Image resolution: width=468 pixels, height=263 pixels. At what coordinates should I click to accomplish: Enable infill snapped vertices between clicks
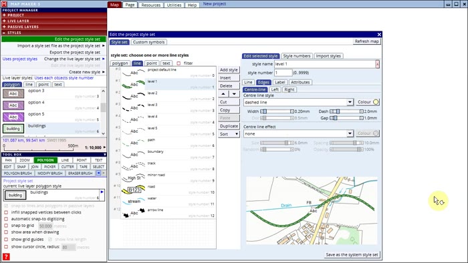click(6, 212)
